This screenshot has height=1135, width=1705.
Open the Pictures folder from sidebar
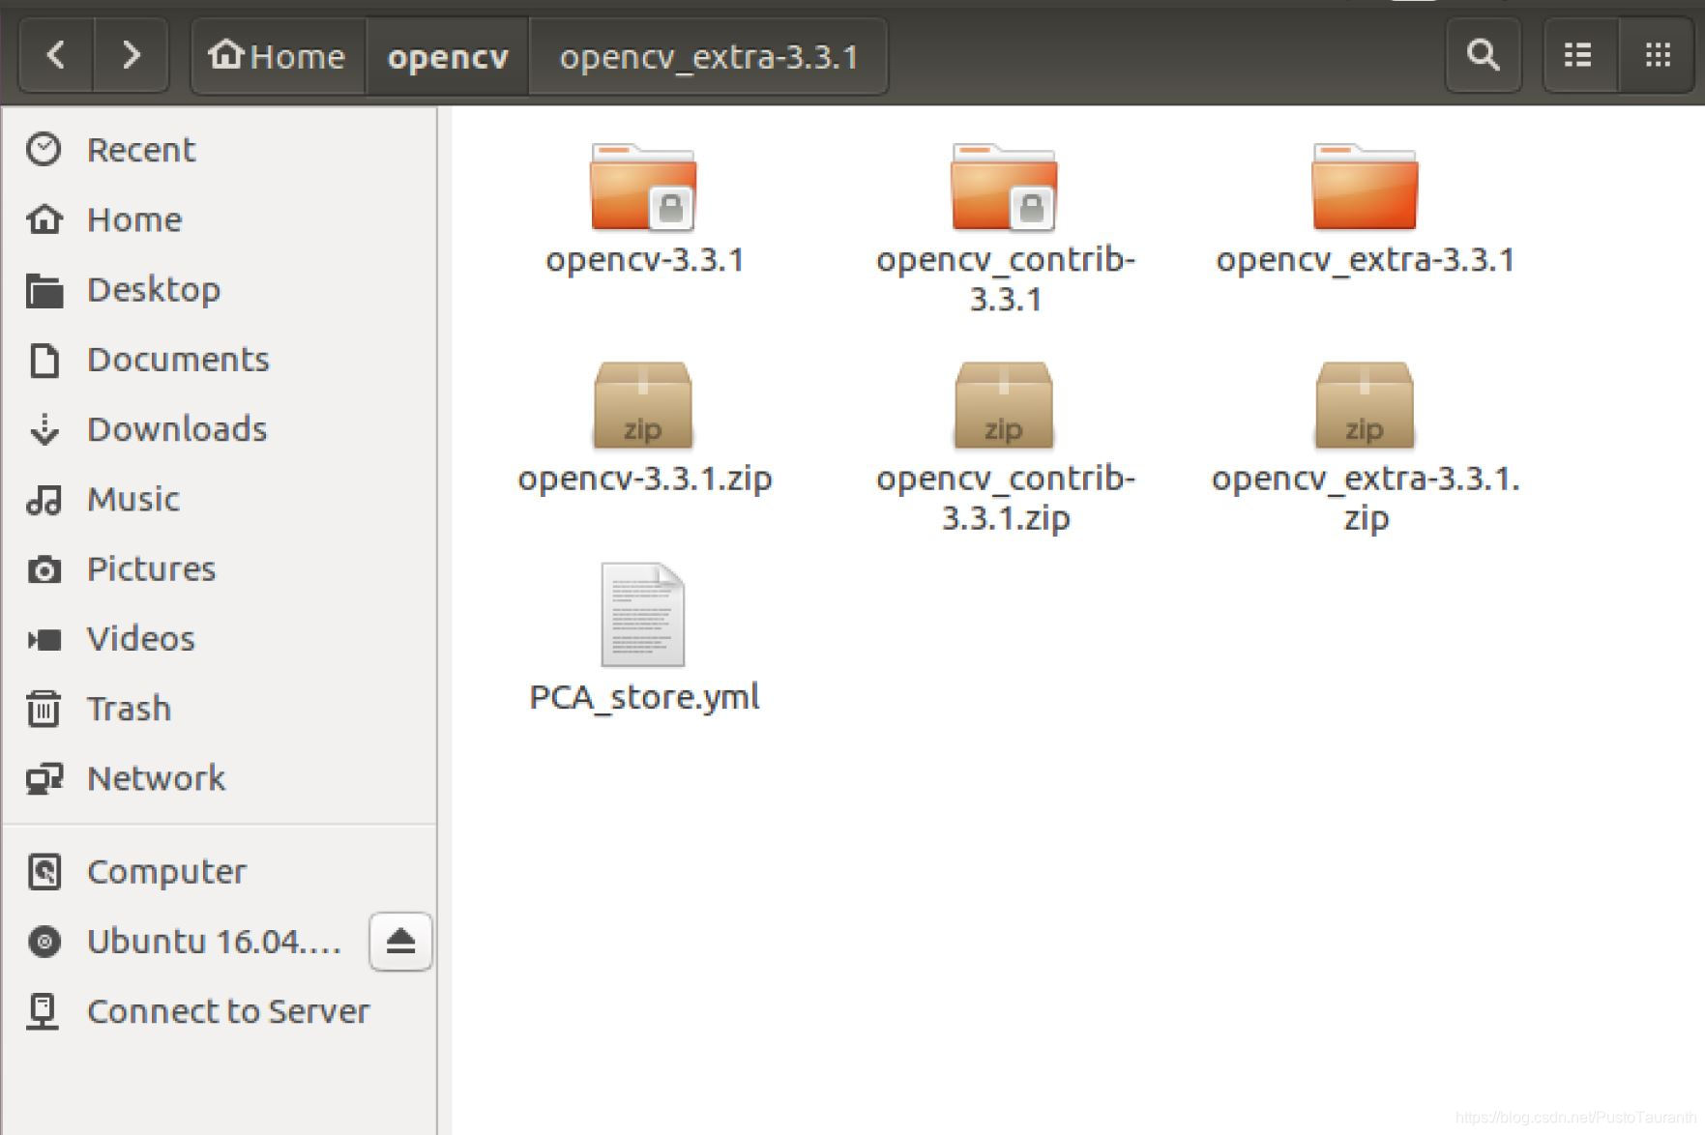(151, 568)
